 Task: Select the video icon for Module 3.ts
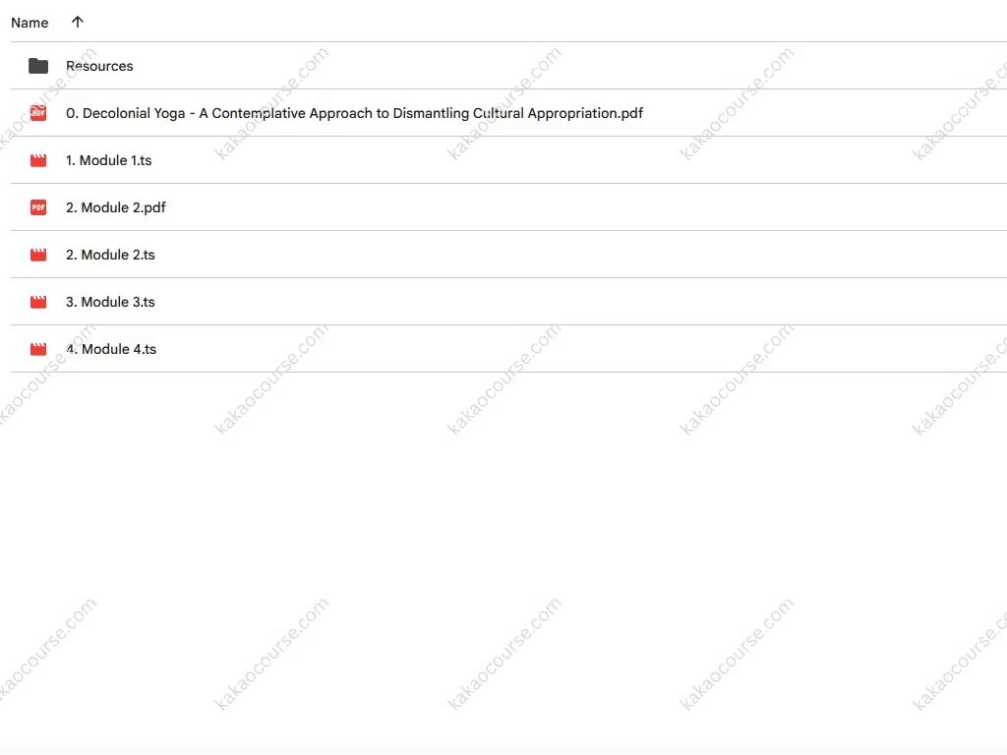(x=38, y=302)
